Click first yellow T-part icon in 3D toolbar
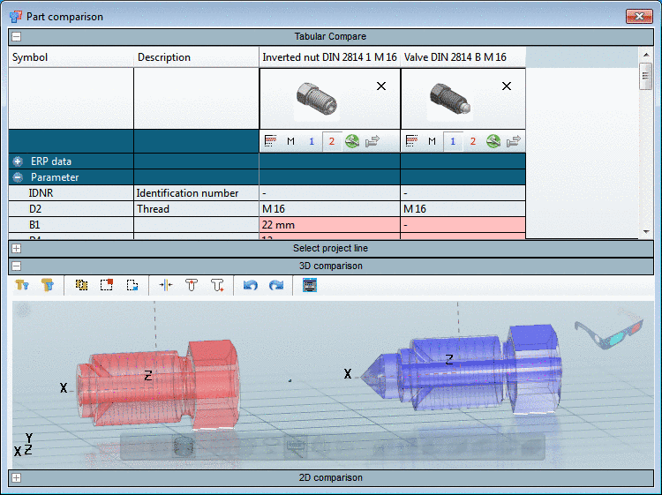The height and width of the screenshot is (495, 662). tap(22, 286)
